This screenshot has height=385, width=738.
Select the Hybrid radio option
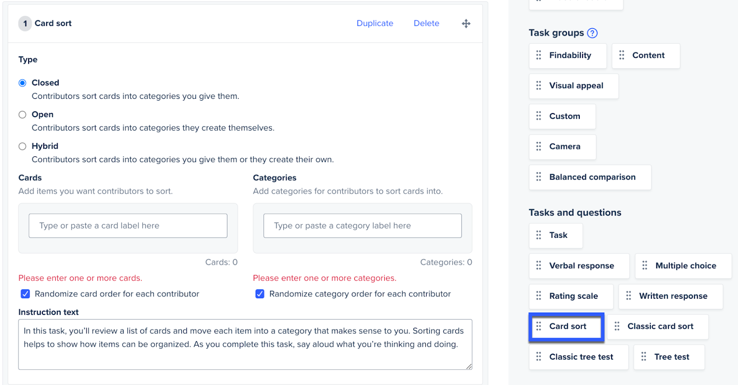pos(22,146)
